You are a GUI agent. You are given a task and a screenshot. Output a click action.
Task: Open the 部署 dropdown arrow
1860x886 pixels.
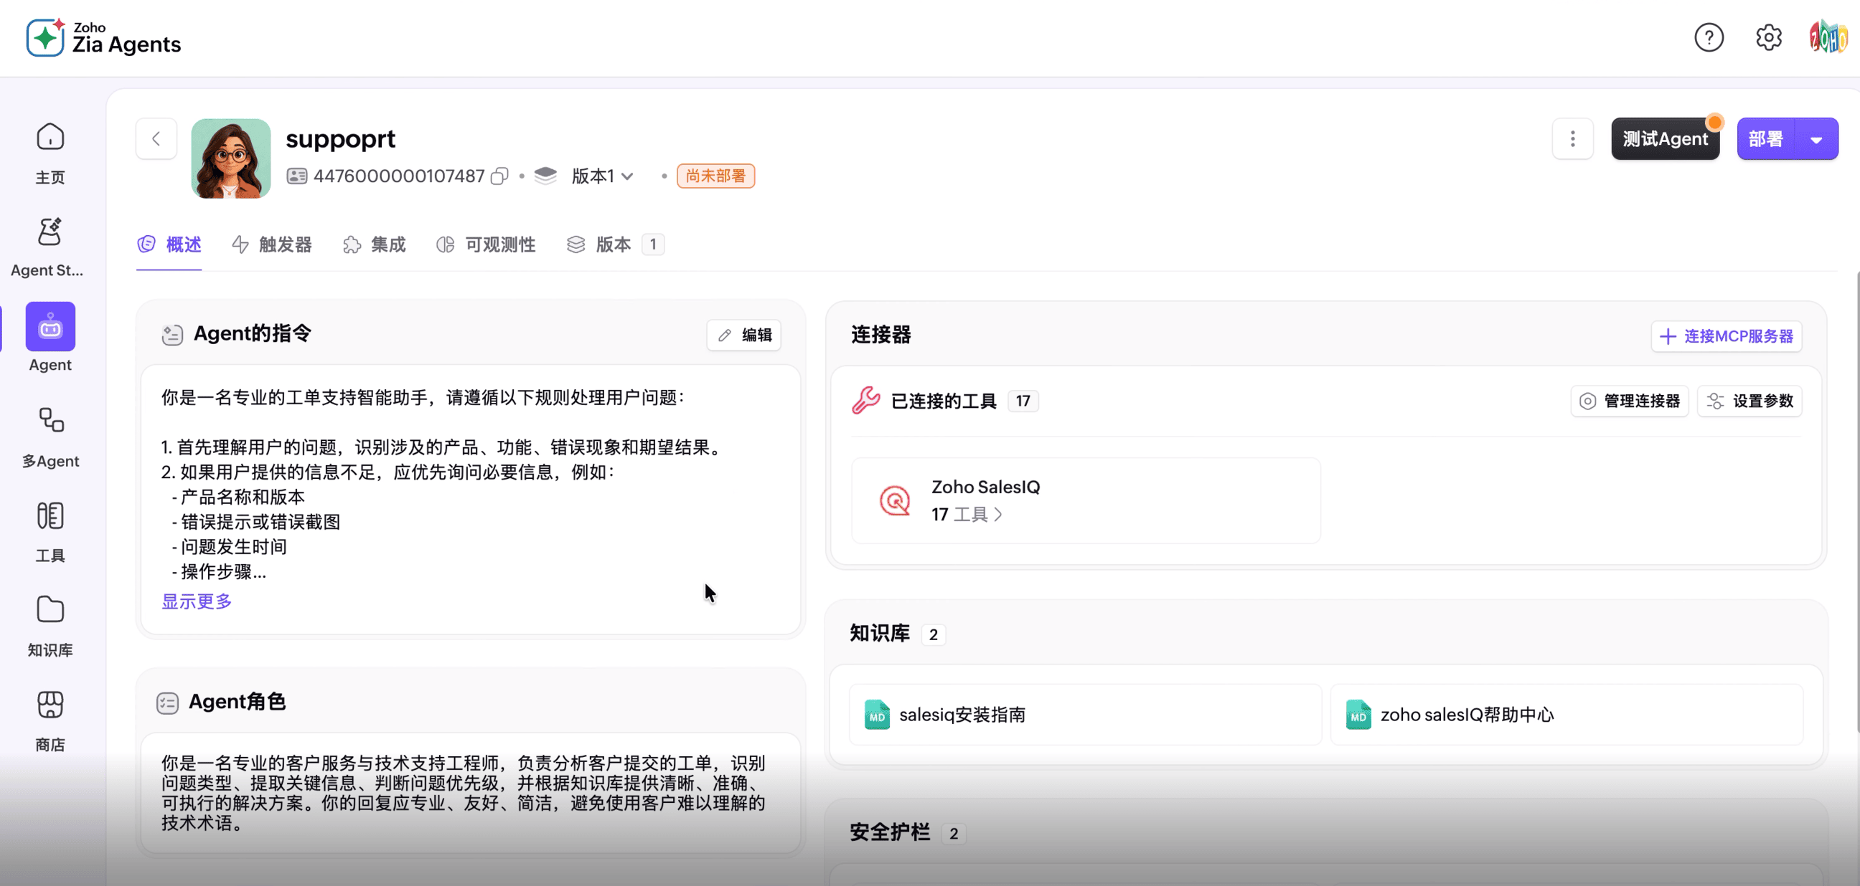tap(1816, 139)
